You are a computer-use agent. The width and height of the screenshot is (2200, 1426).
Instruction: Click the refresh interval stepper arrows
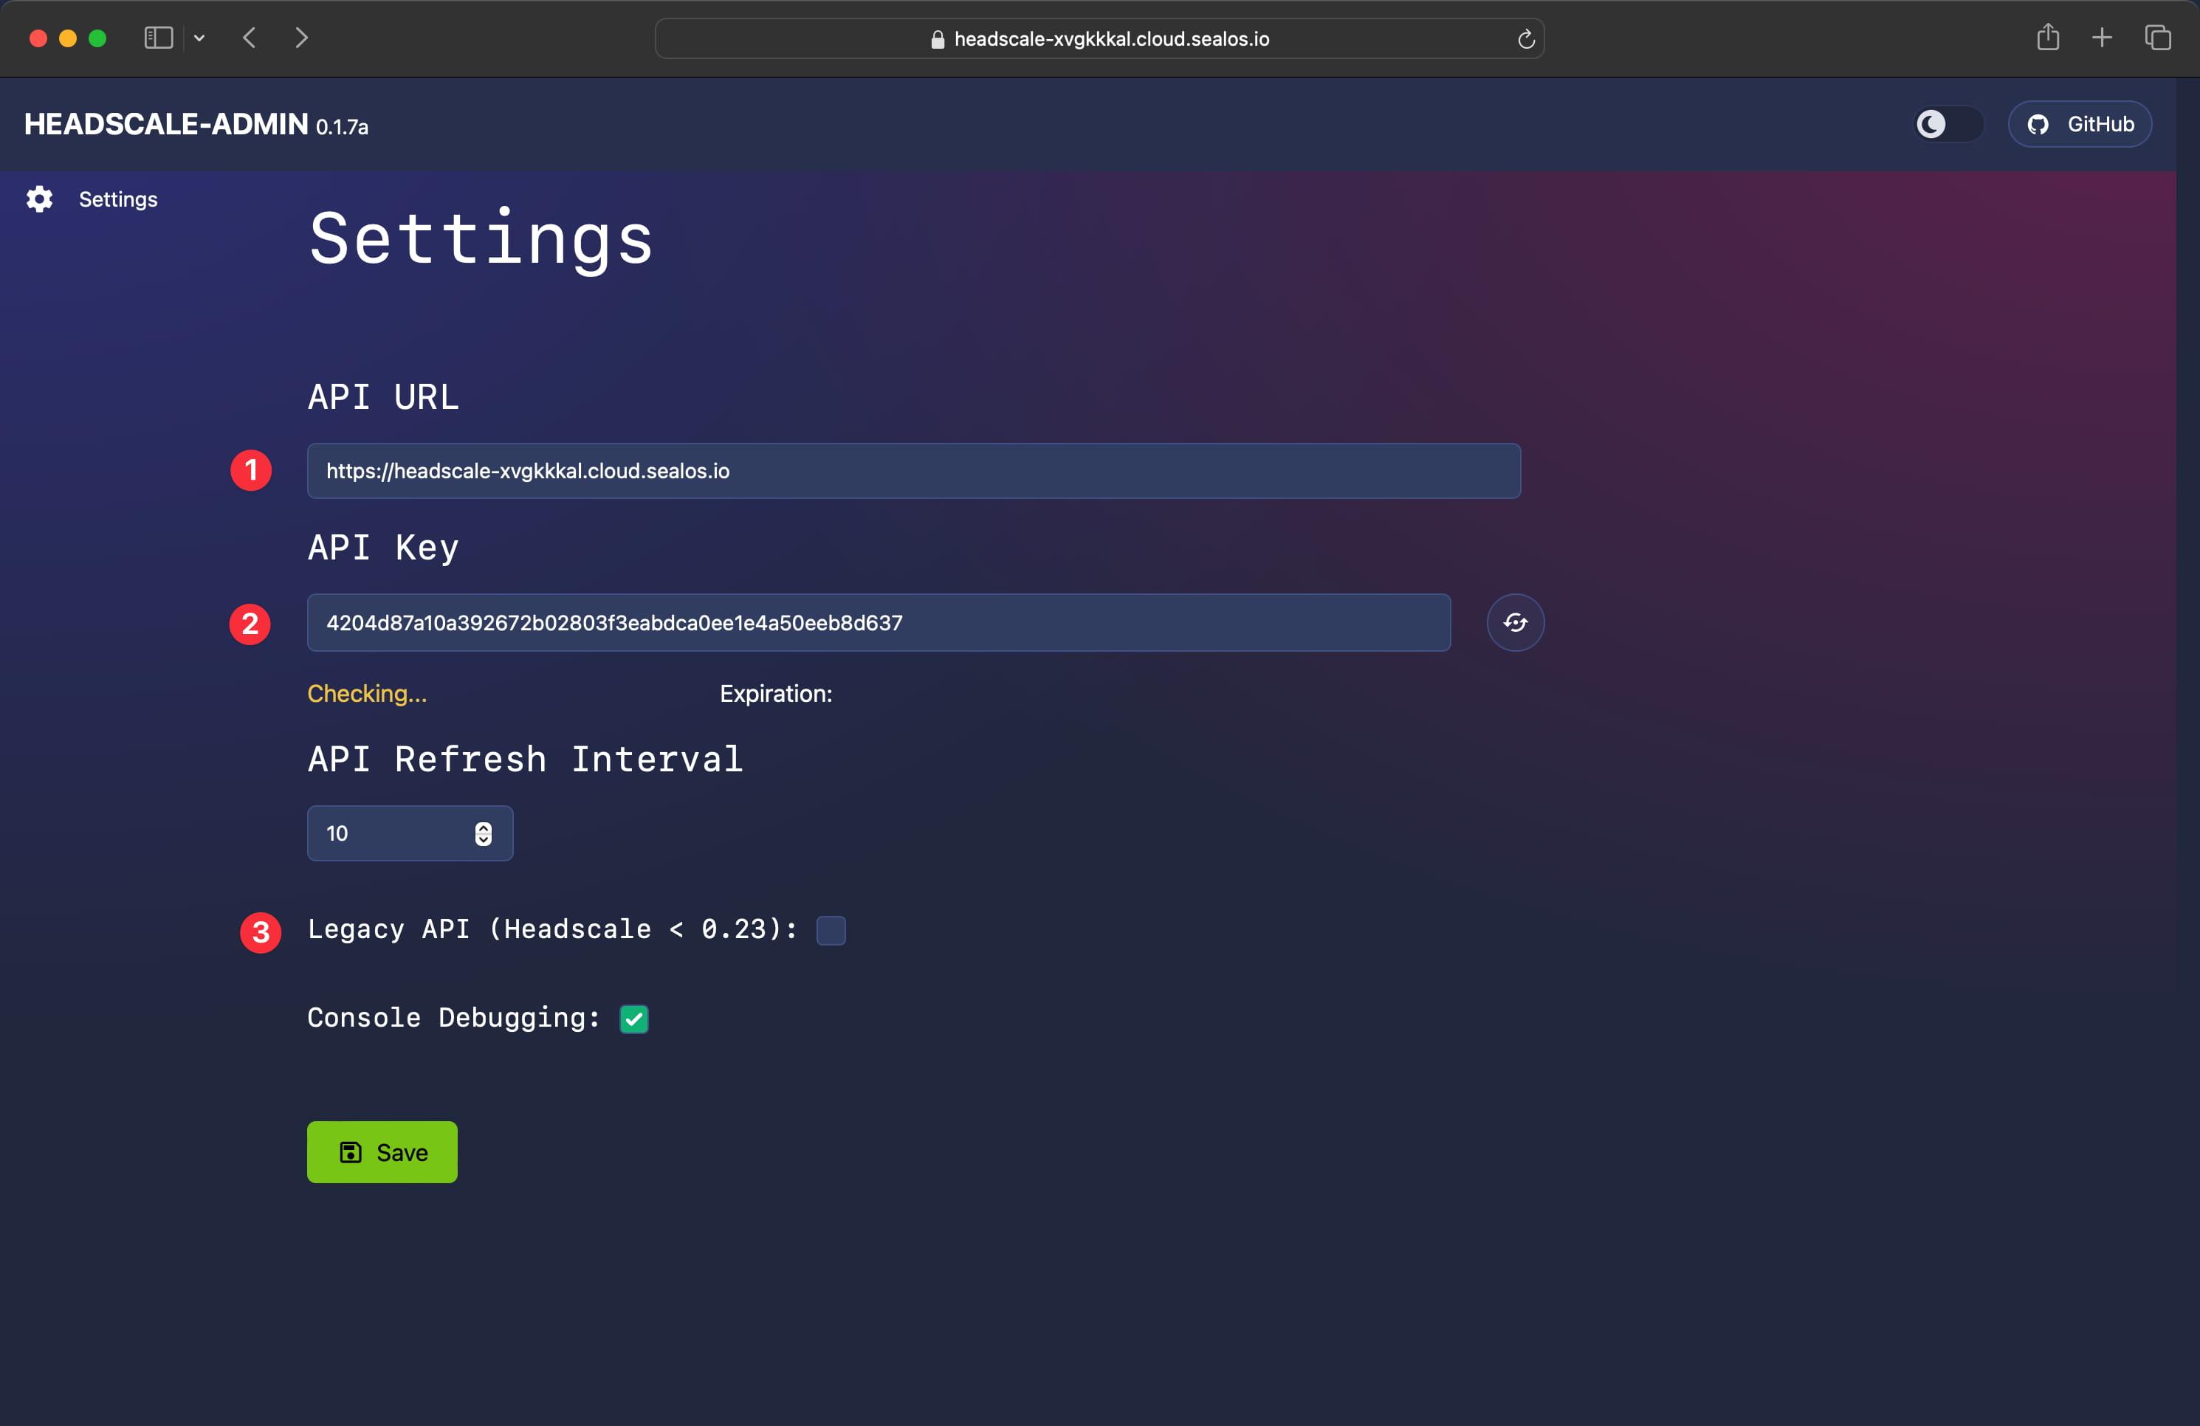(x=483, y=833)
